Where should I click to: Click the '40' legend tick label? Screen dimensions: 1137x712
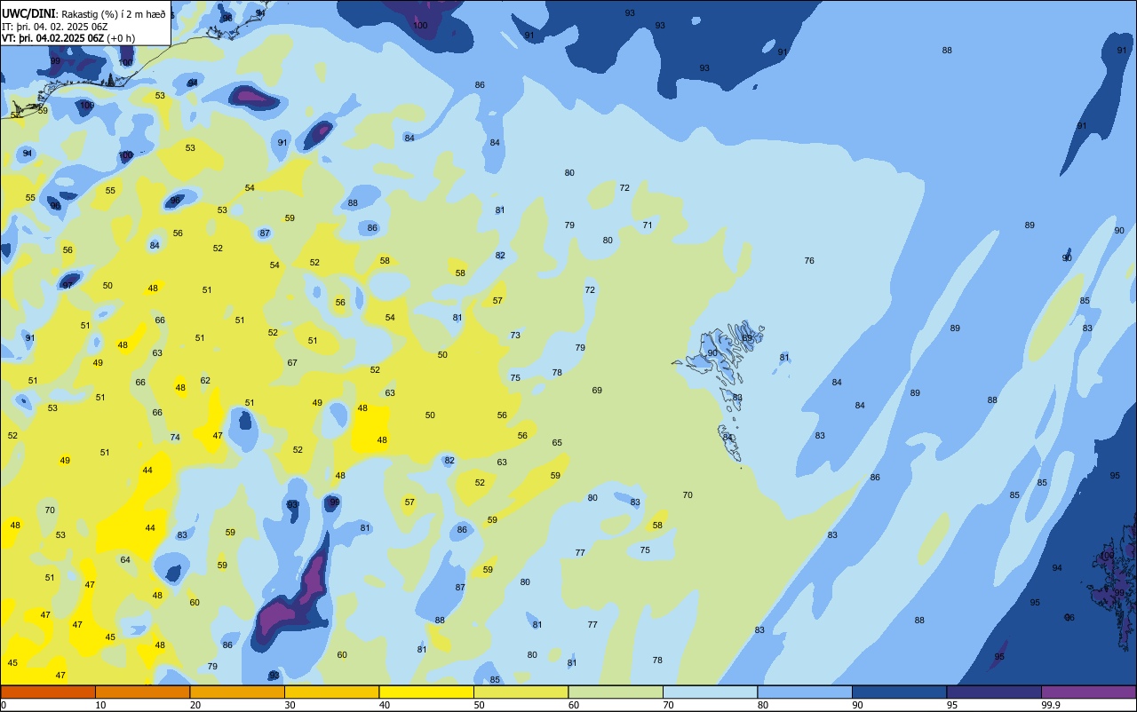pyautogui.click(x=385, y=705)
